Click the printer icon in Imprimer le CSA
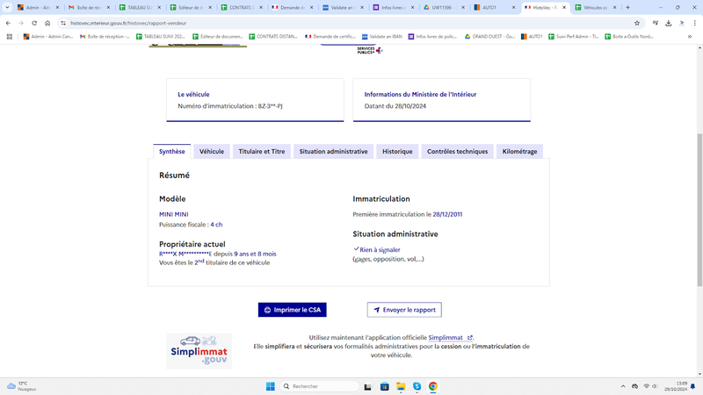 [x=268, y=310]
